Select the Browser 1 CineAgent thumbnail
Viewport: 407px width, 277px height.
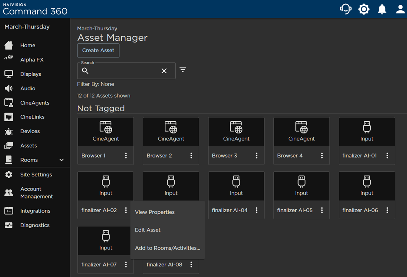[106, 132]
